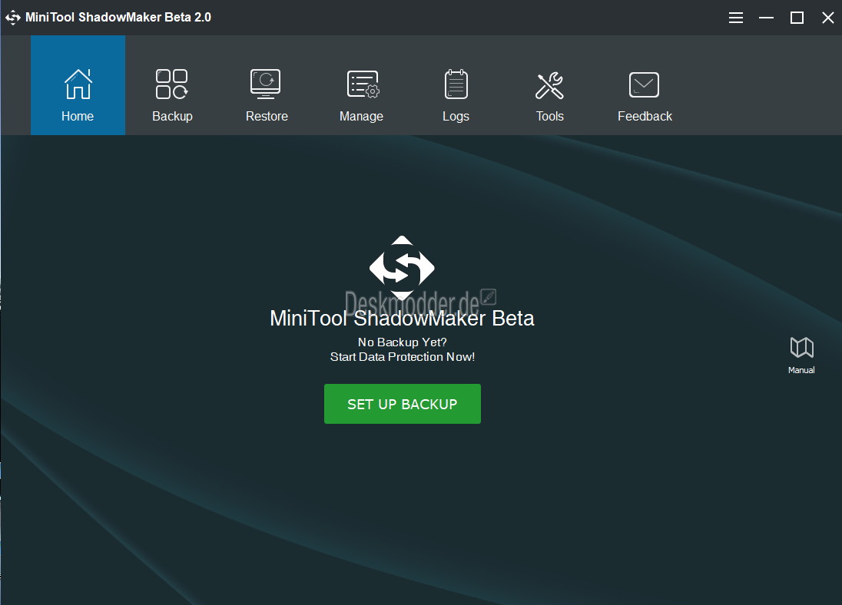Open the hamburger menu in title bar
This screenshot has height=605, width=842.
736,18
